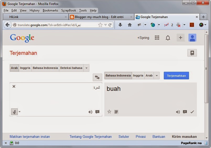This screenshot has height=148, width=211.
Task: Click the status bar green download icon
Action: click(12, 143)
